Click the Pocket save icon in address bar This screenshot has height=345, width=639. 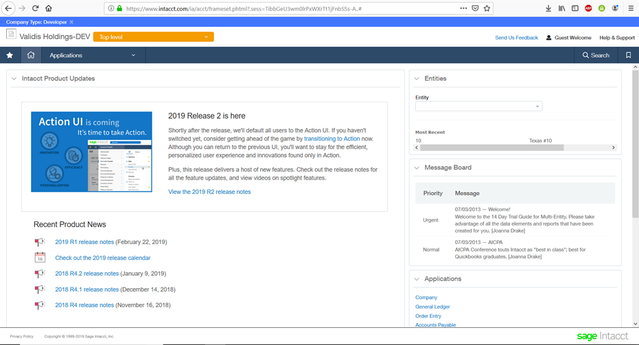point(475,8)
